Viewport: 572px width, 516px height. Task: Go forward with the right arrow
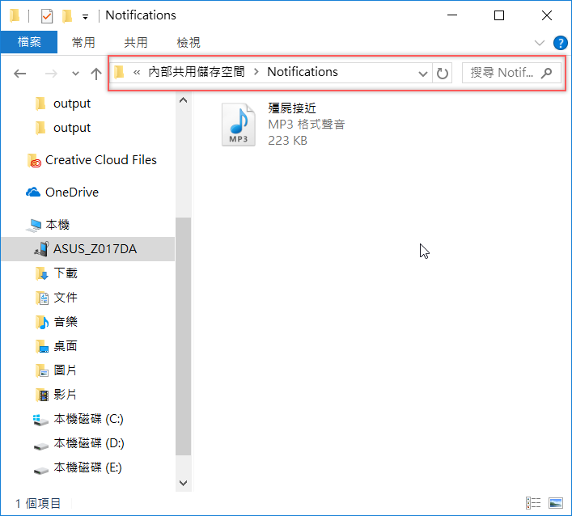51,74
